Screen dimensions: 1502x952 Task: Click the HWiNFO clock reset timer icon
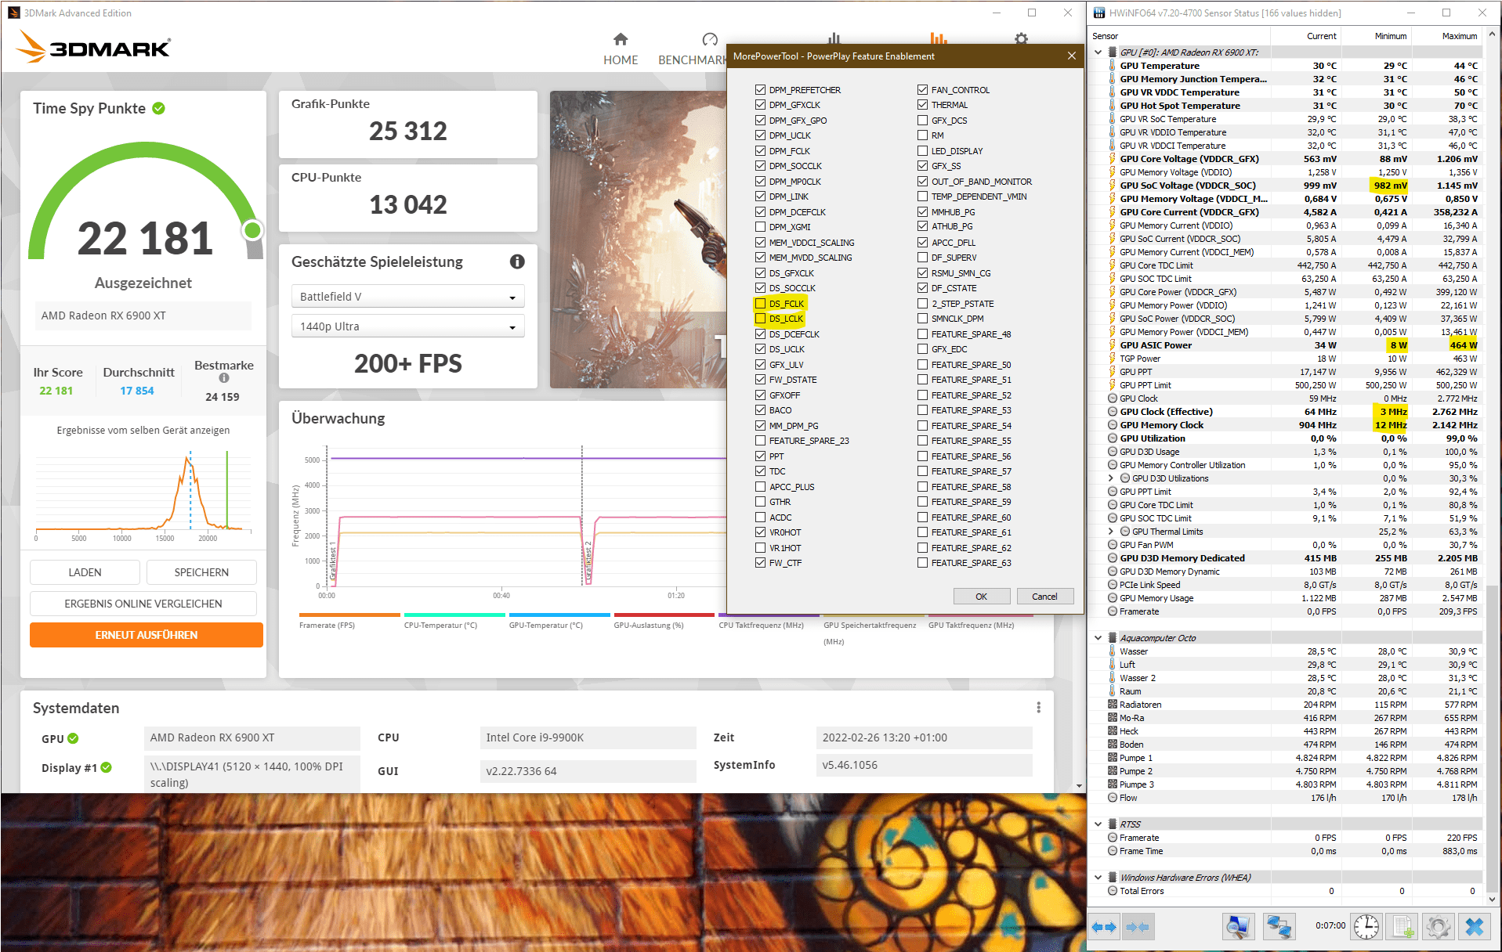(1366, 927)
